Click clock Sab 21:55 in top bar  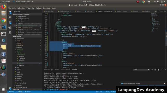(x=87, y=2)
